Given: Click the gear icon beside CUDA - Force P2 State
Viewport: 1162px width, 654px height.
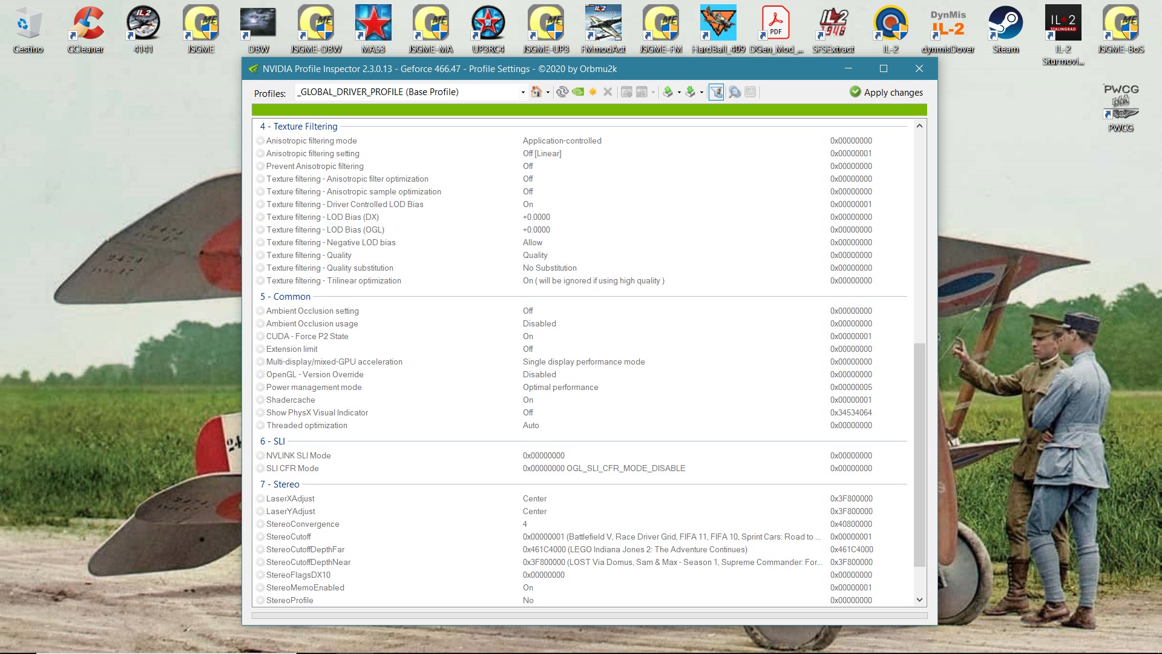Looking at the screenshot, I should click(x=260, y=336).
